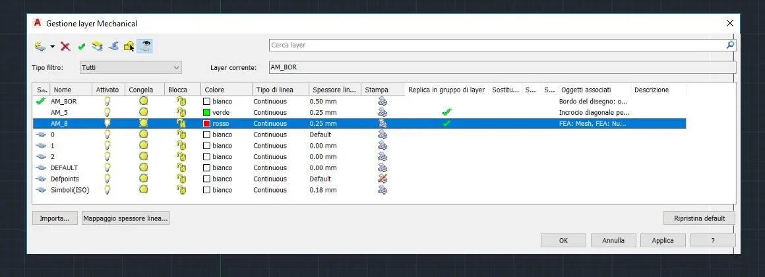This screenshot has height=277, width=765.
Task: Open the new layer dropdown arrow
Action: click(52, 47)
